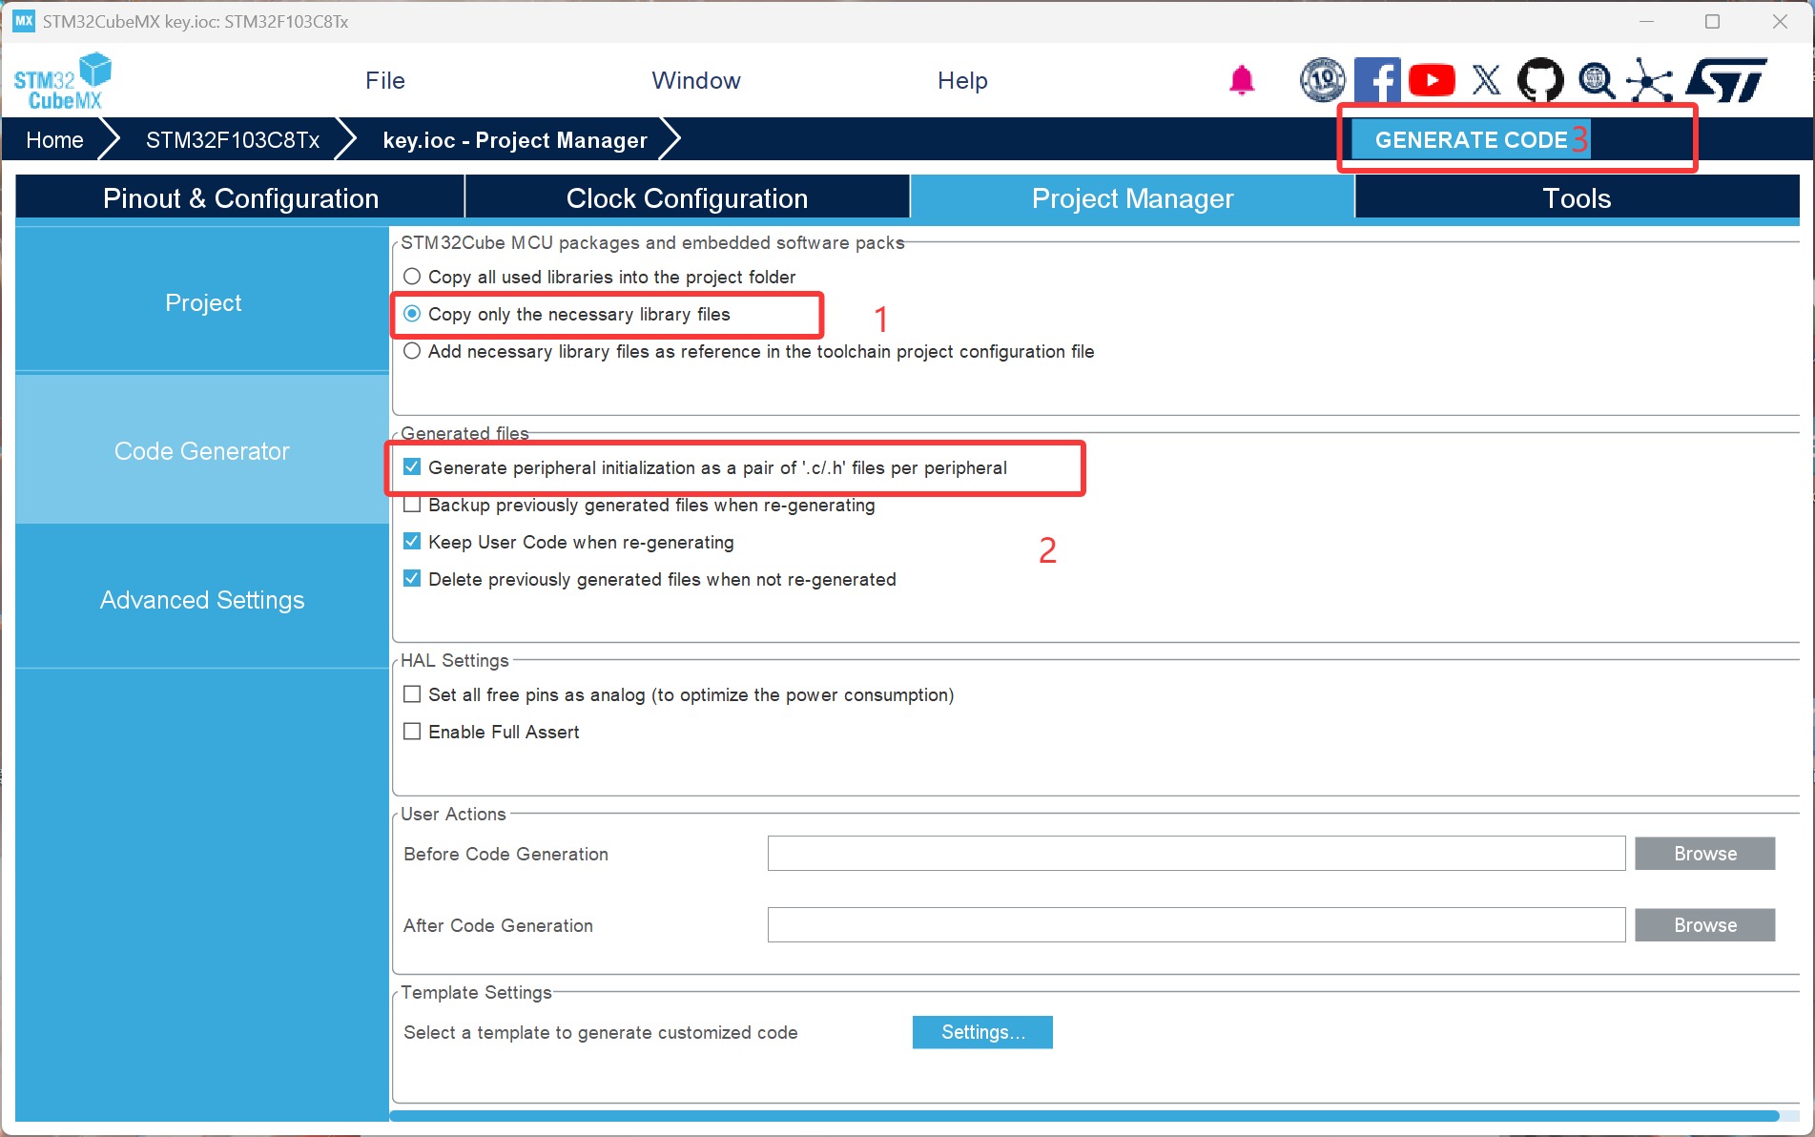Screen dimensions: 1815x1137
Task: Click the ST community network icon
Action: [1650, 80]
